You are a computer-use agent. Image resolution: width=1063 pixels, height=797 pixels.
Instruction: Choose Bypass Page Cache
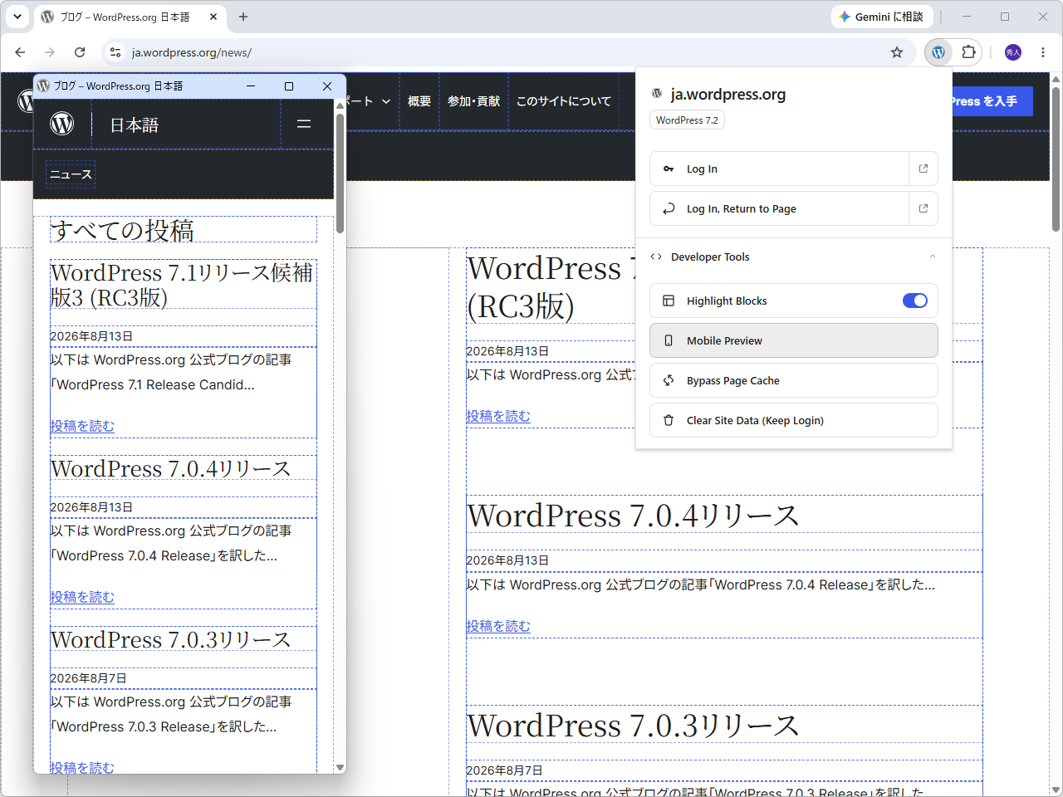click(793, 380)
